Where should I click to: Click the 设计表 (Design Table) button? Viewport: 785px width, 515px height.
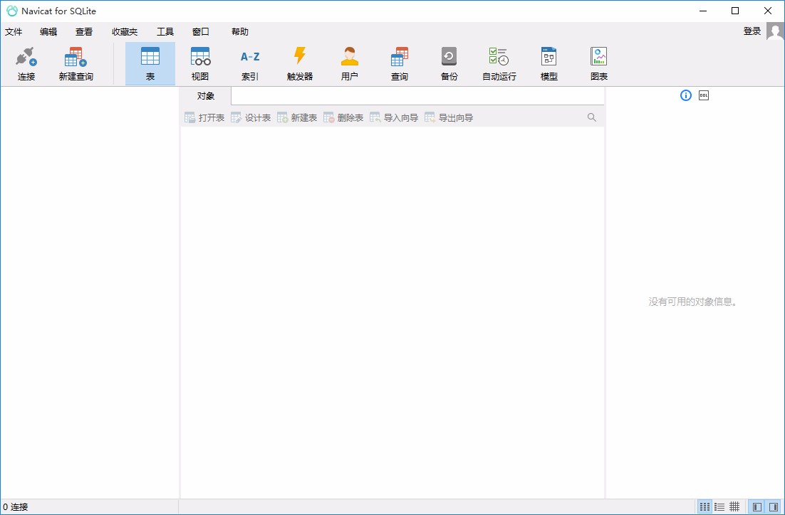251,117
